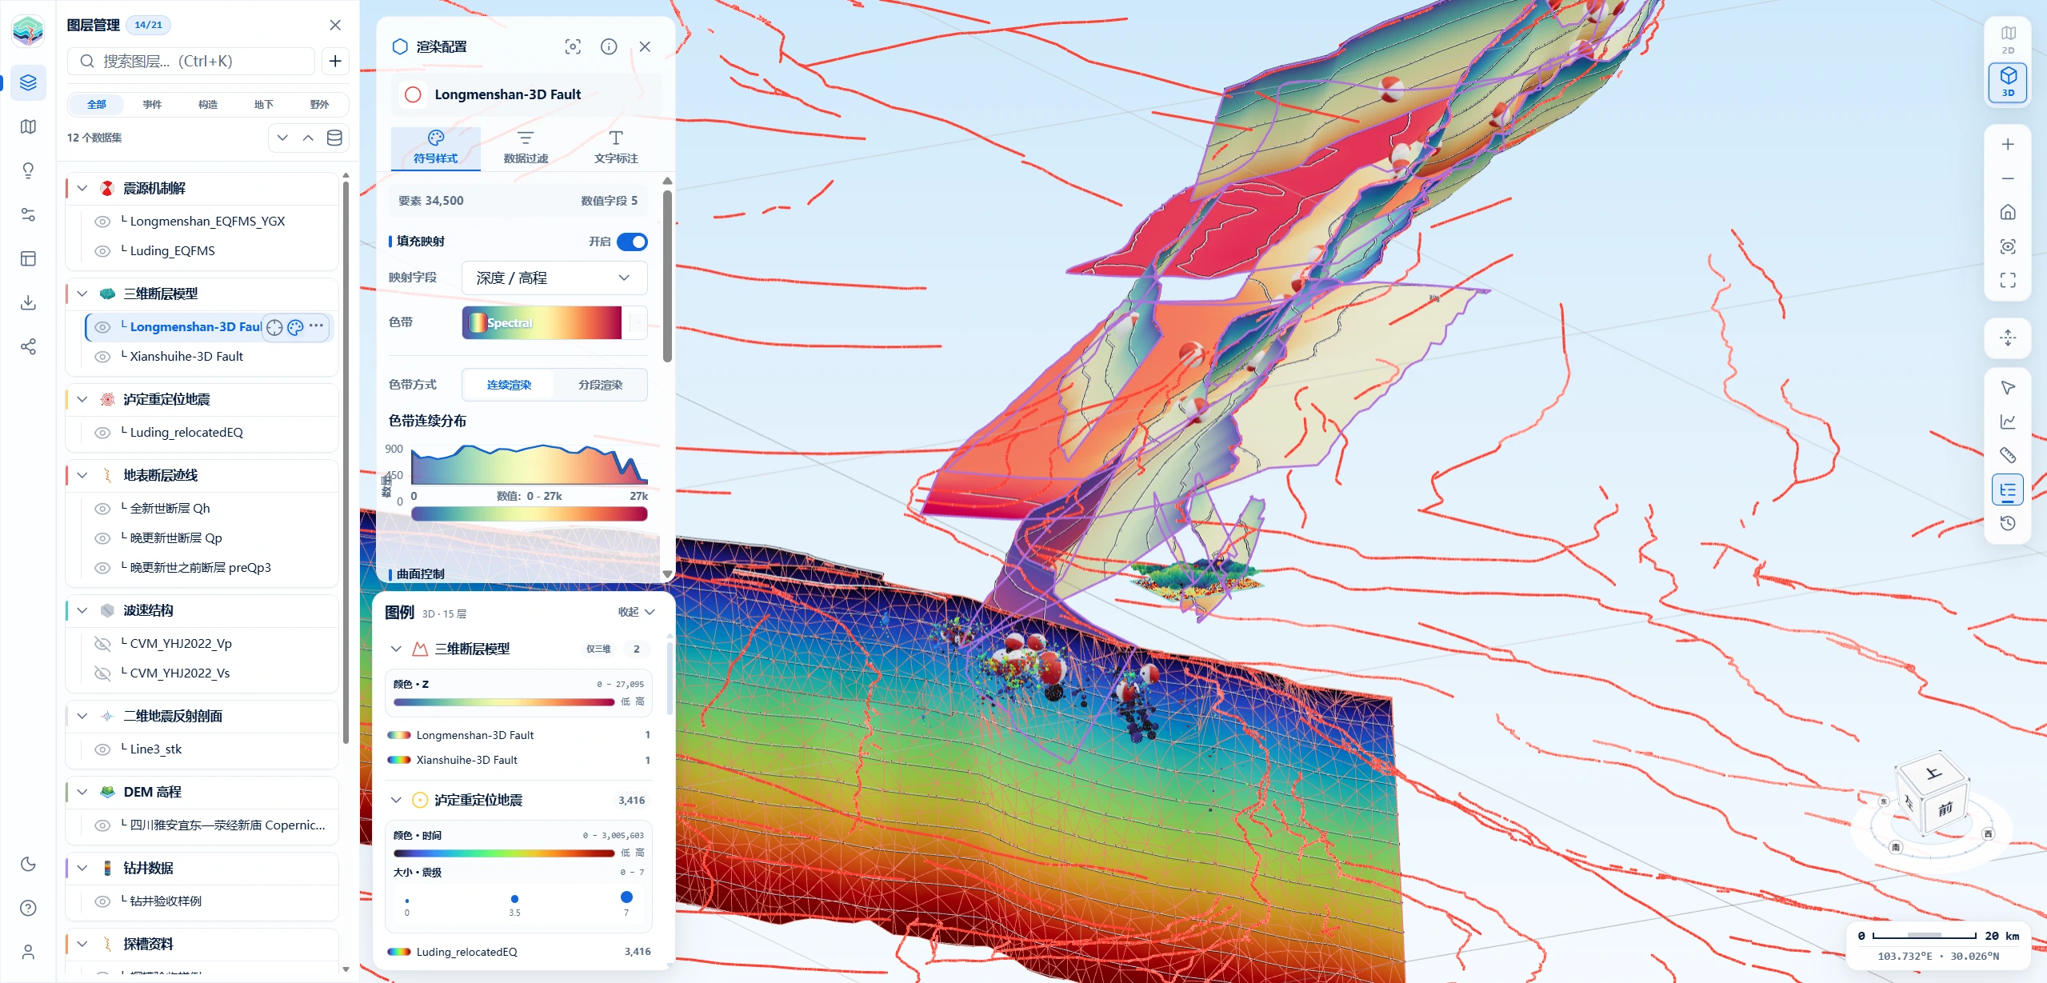Collapse the legend with 收起
The image size is (2047, 983).
tap(637, 612)
